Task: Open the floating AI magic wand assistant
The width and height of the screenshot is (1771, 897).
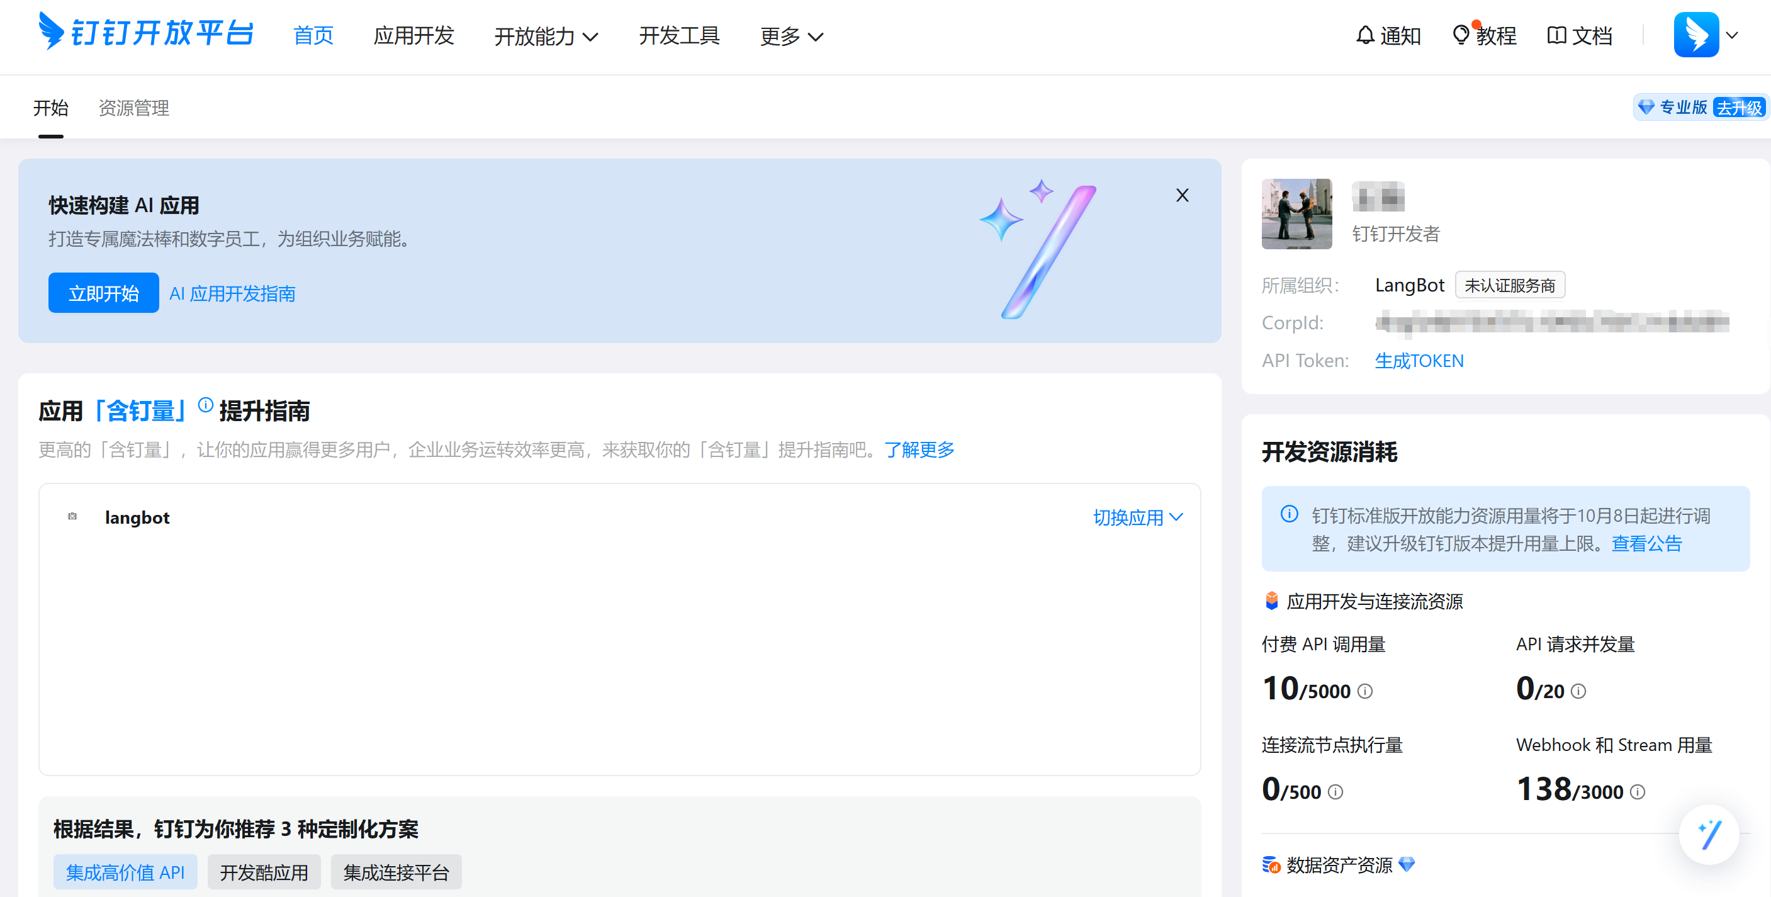Action: pyautogui.click(x=1709, y=835)
